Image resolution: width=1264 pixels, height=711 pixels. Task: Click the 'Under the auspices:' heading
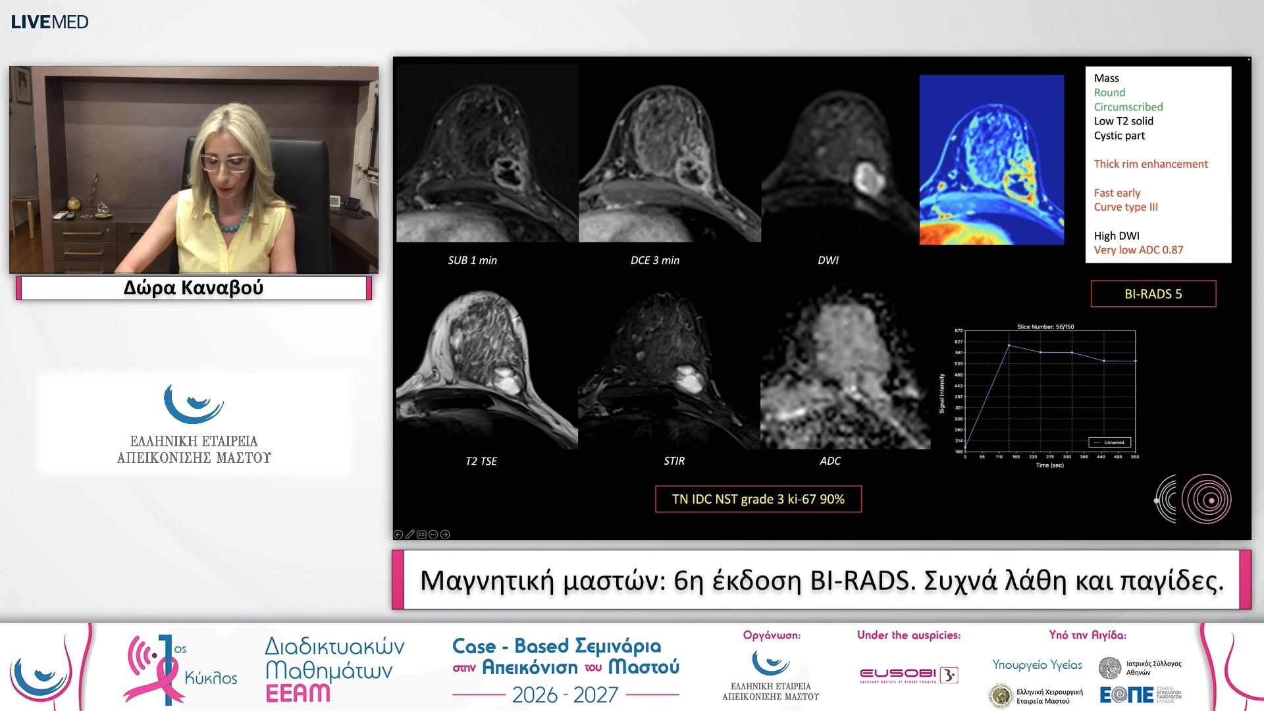coord(908,635)
